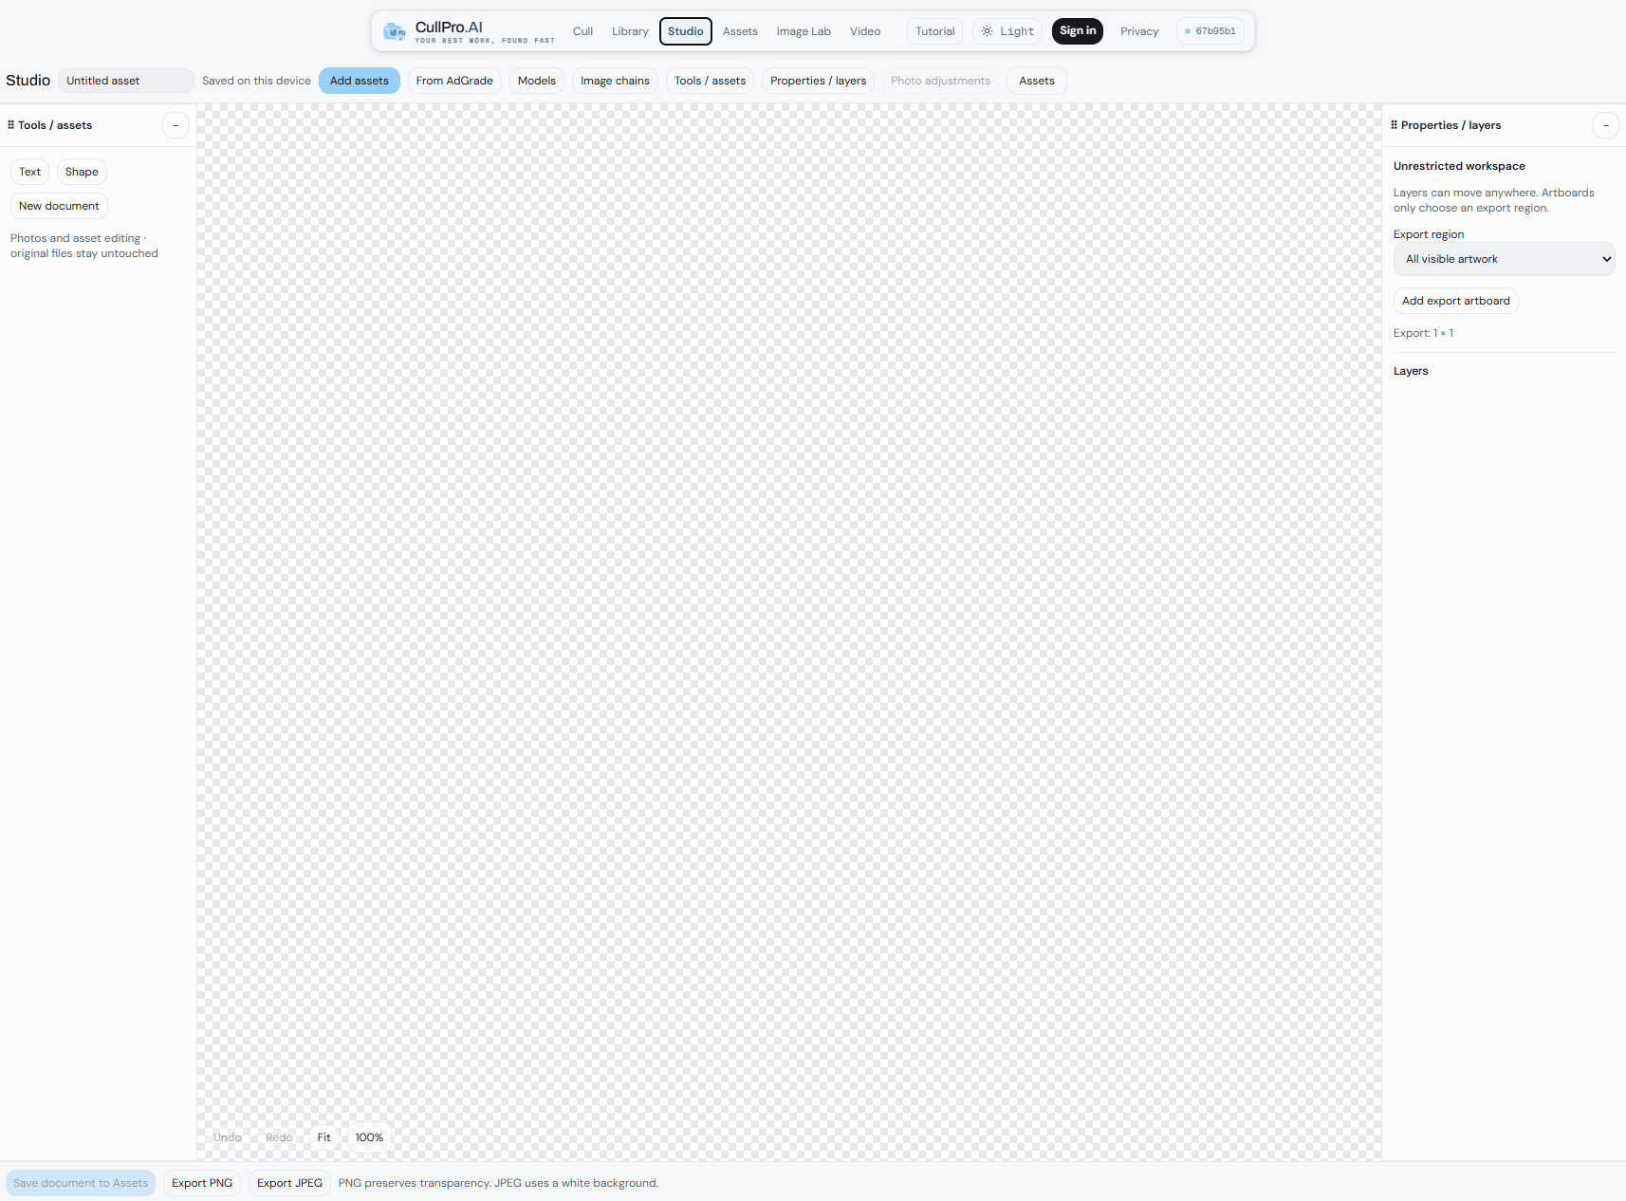Create a New document
Screen dimensions: 1626x1201
click(59, 206)
